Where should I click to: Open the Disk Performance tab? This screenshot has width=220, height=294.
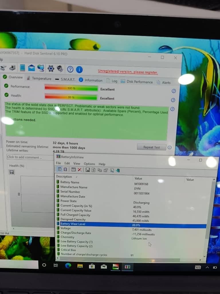tap(137, 82)
